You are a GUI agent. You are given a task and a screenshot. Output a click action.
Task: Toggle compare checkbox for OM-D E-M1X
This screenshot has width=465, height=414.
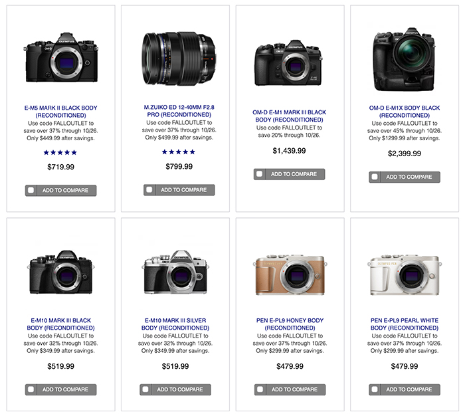pyautogui.click(x=376, y=177)
